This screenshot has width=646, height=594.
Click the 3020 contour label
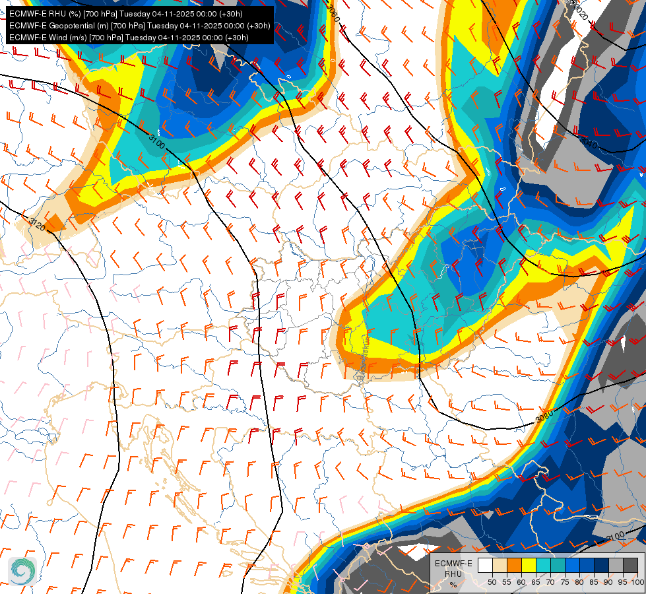[x=579, y=13]
